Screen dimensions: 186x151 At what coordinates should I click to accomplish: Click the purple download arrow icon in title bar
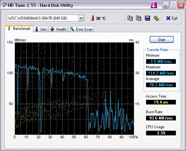point(154,5)
